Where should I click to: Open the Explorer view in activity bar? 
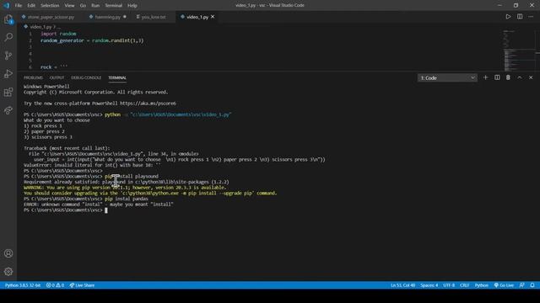tap(8, 19)
